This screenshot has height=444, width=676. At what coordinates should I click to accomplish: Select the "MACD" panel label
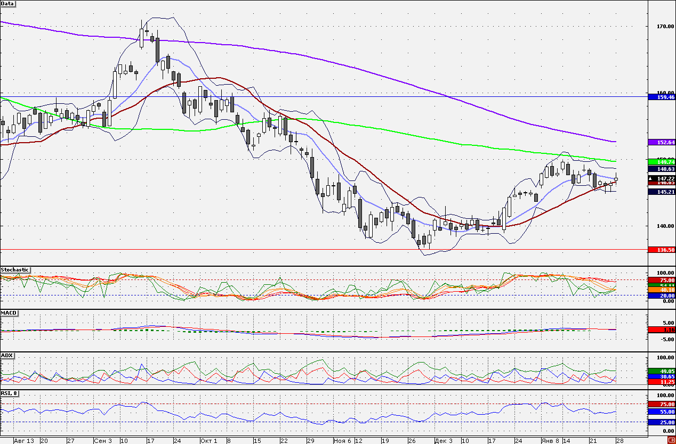8,313
